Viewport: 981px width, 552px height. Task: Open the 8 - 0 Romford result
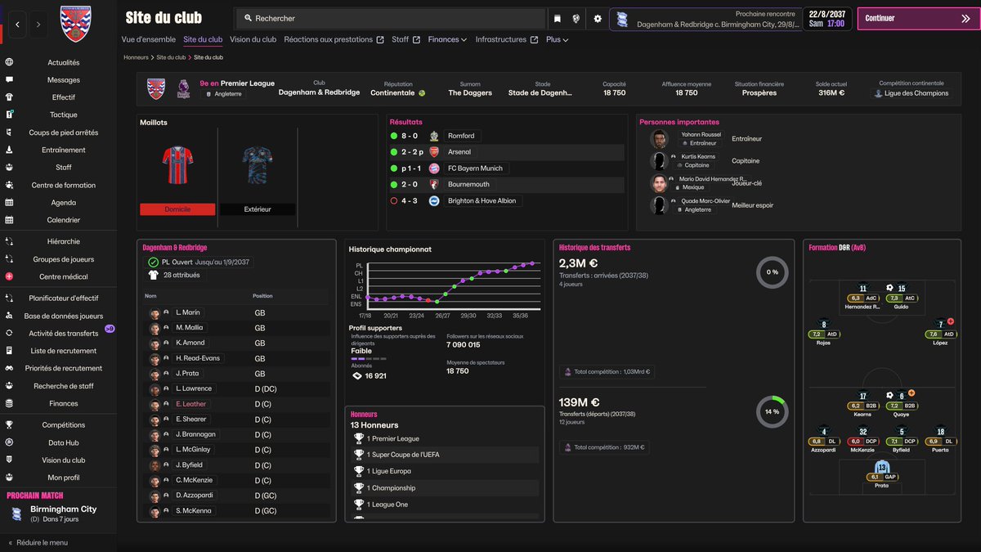(505, 136)
